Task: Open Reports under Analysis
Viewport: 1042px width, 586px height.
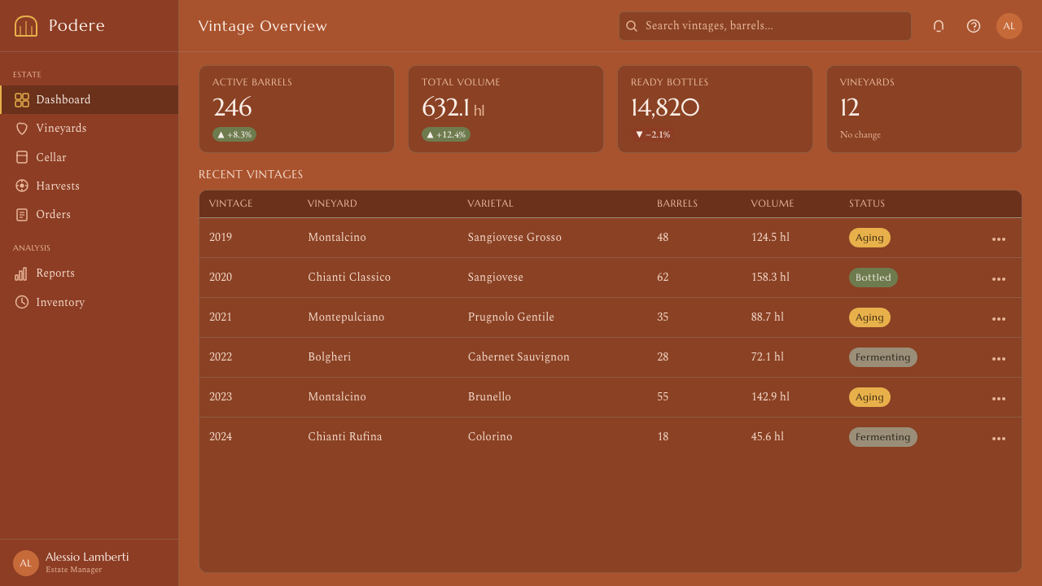Action: coord(89,273)
